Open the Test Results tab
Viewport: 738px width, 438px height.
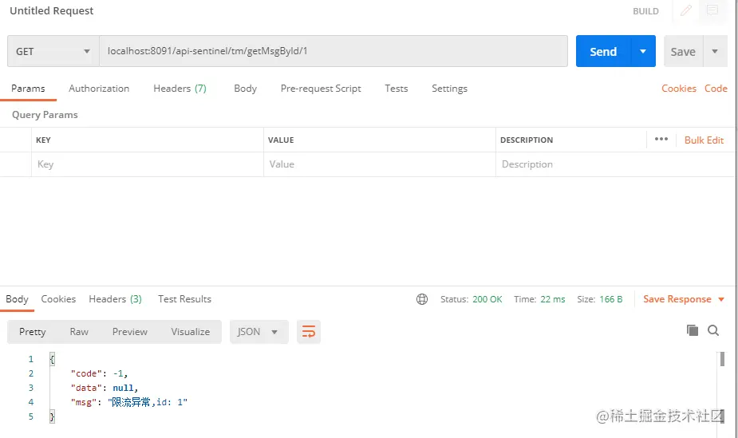point(184,299)
